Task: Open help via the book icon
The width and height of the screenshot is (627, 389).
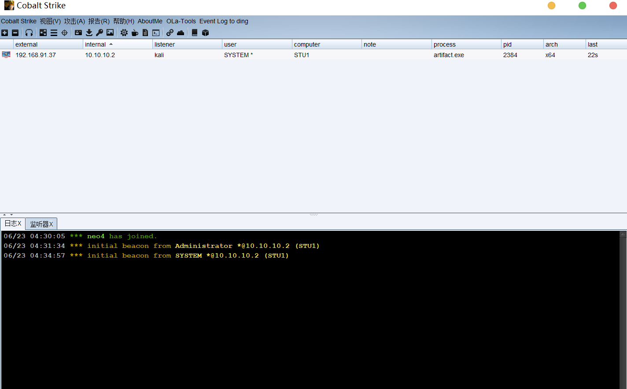Action: (195, 33)
